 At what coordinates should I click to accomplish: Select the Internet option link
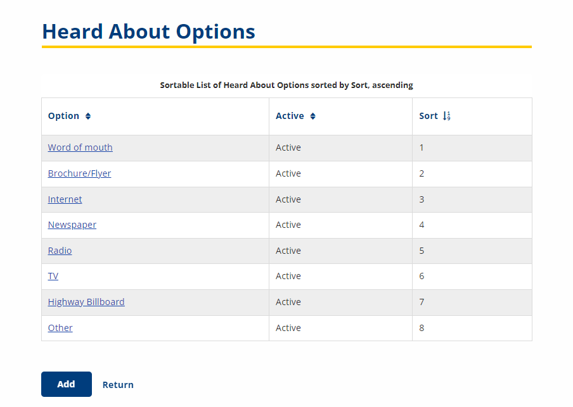[x=65, y=199]
